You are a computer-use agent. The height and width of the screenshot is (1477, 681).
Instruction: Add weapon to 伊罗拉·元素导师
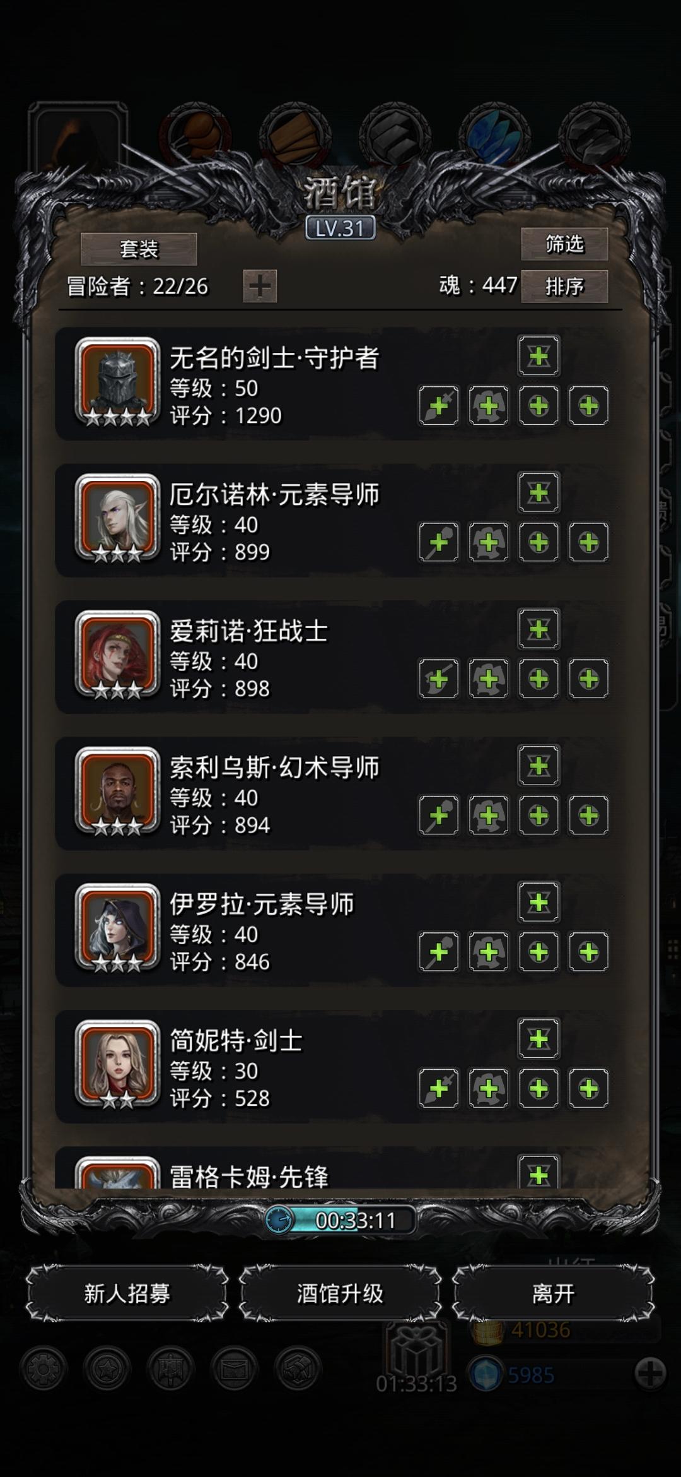click(439, 952)
